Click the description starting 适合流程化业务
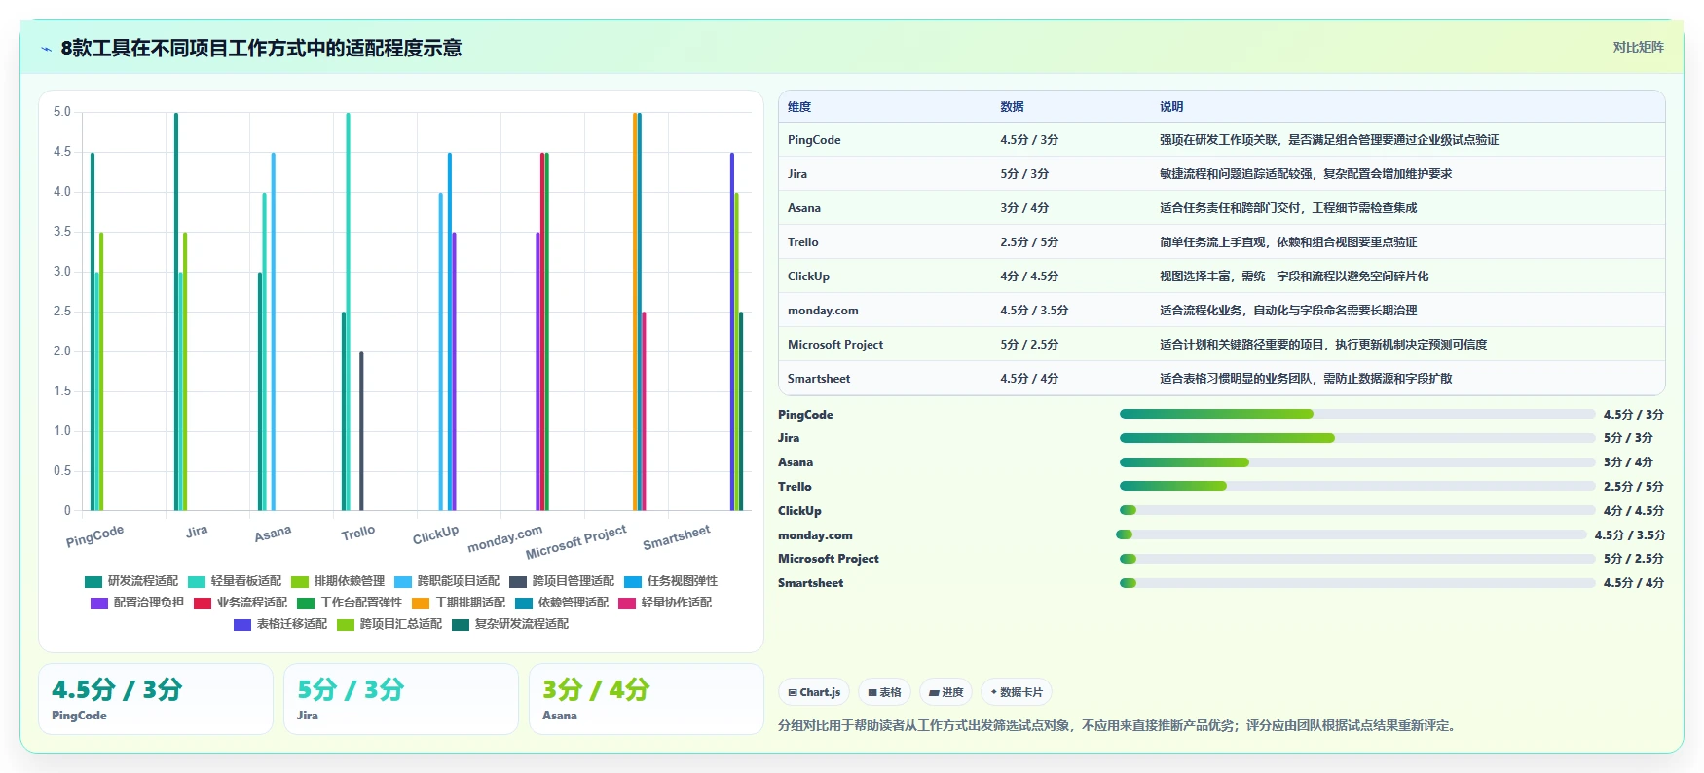Viewport: 1704px width, 773px height. pyautogui.click(x=1288, y=311)
